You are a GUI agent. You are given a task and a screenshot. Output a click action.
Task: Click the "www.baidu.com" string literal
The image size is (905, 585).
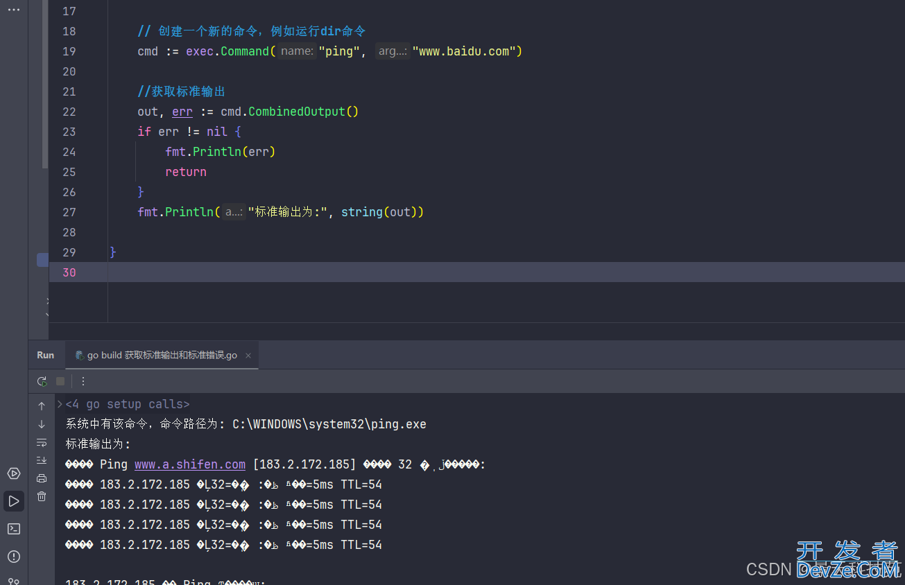pos(463,51)
